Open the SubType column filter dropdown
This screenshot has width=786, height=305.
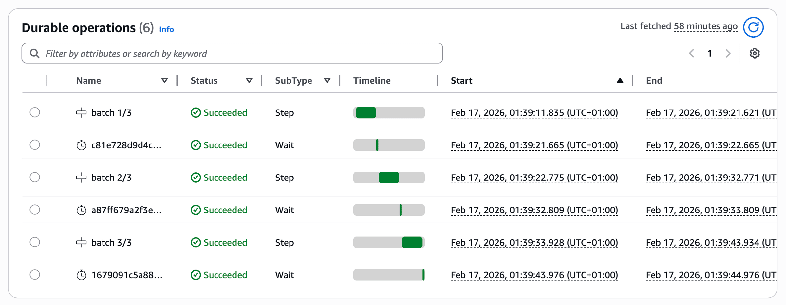[x=327, y=80]
